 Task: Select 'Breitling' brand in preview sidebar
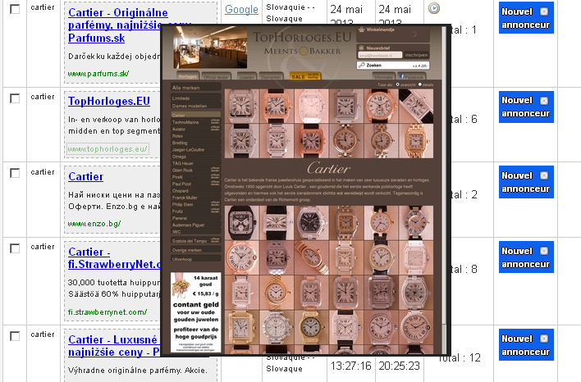[x=195, y=143]
